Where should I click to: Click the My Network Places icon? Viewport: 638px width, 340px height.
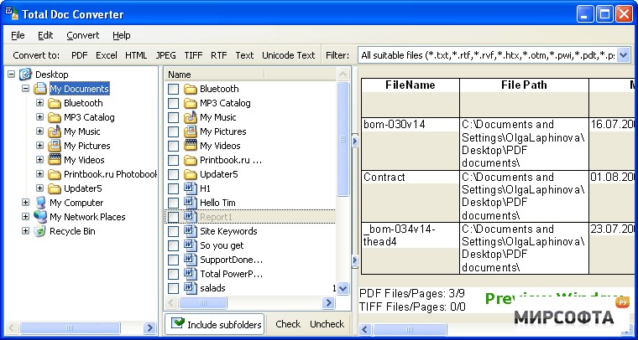tap(40, 217)
